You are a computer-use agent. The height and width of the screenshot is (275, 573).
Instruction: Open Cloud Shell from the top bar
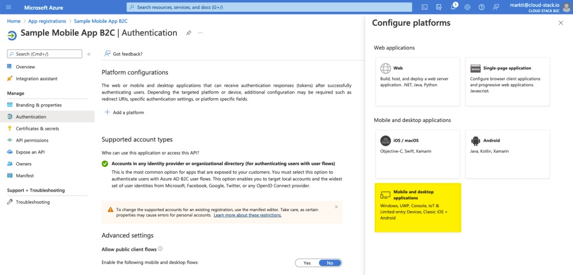pyautogui.click(x=424, y=7)
